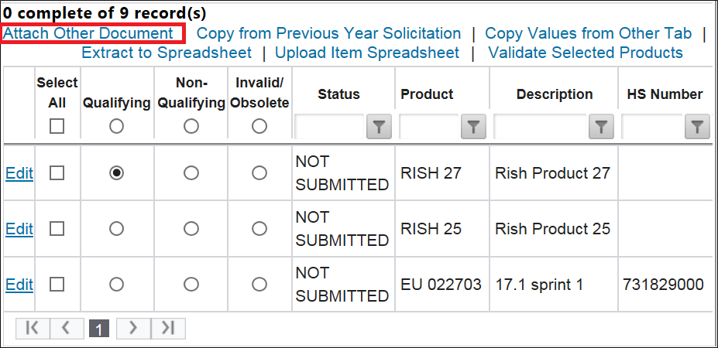Select page number 1 in pager
Viewport: 718px width, 348px height.
pyautogui.click(x=99, y=329)
